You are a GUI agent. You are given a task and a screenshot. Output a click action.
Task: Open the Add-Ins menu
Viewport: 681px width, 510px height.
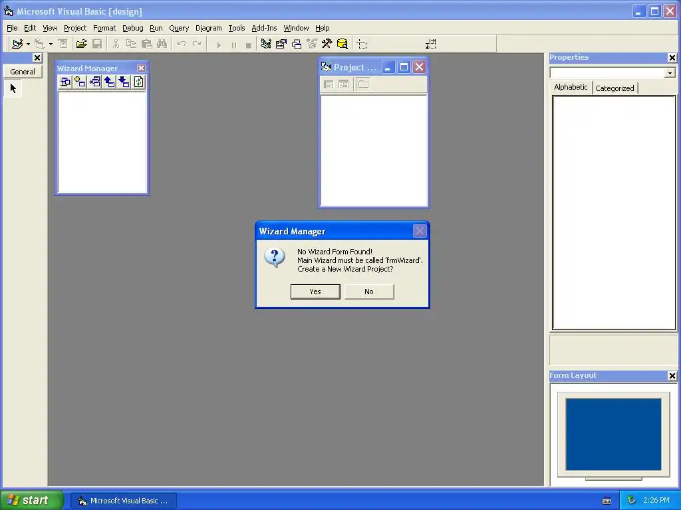(264, 28)
